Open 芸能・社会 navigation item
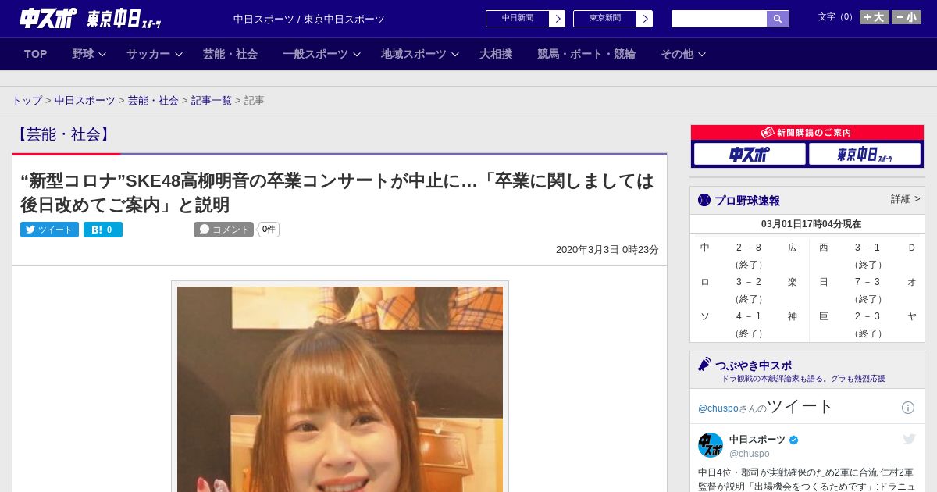Screen dimensions: 937x492 pyautogui.click(x=230, y=54)
